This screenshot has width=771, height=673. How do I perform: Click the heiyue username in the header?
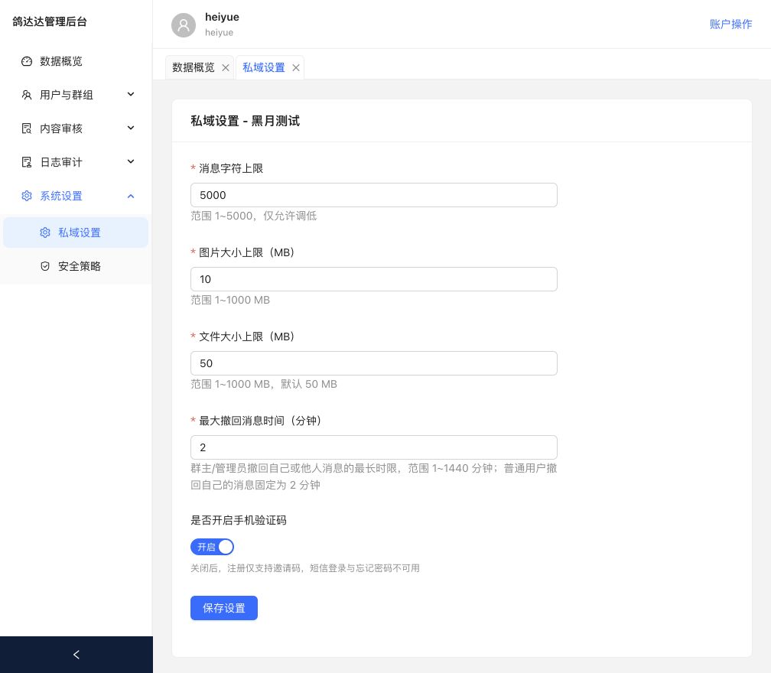pyautogui.click(x=222, y=17)
